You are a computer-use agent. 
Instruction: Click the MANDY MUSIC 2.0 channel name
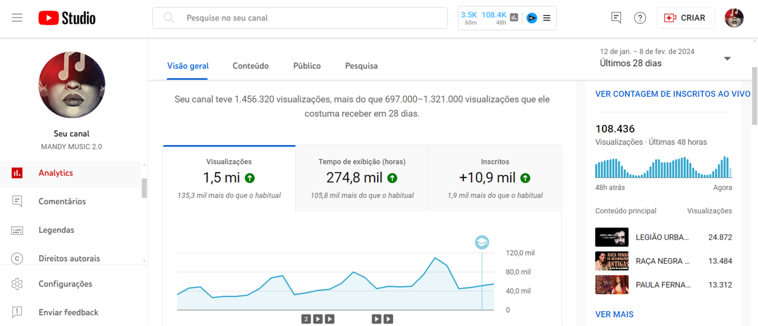point(72,147)
